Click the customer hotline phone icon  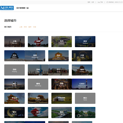(107, 2)
